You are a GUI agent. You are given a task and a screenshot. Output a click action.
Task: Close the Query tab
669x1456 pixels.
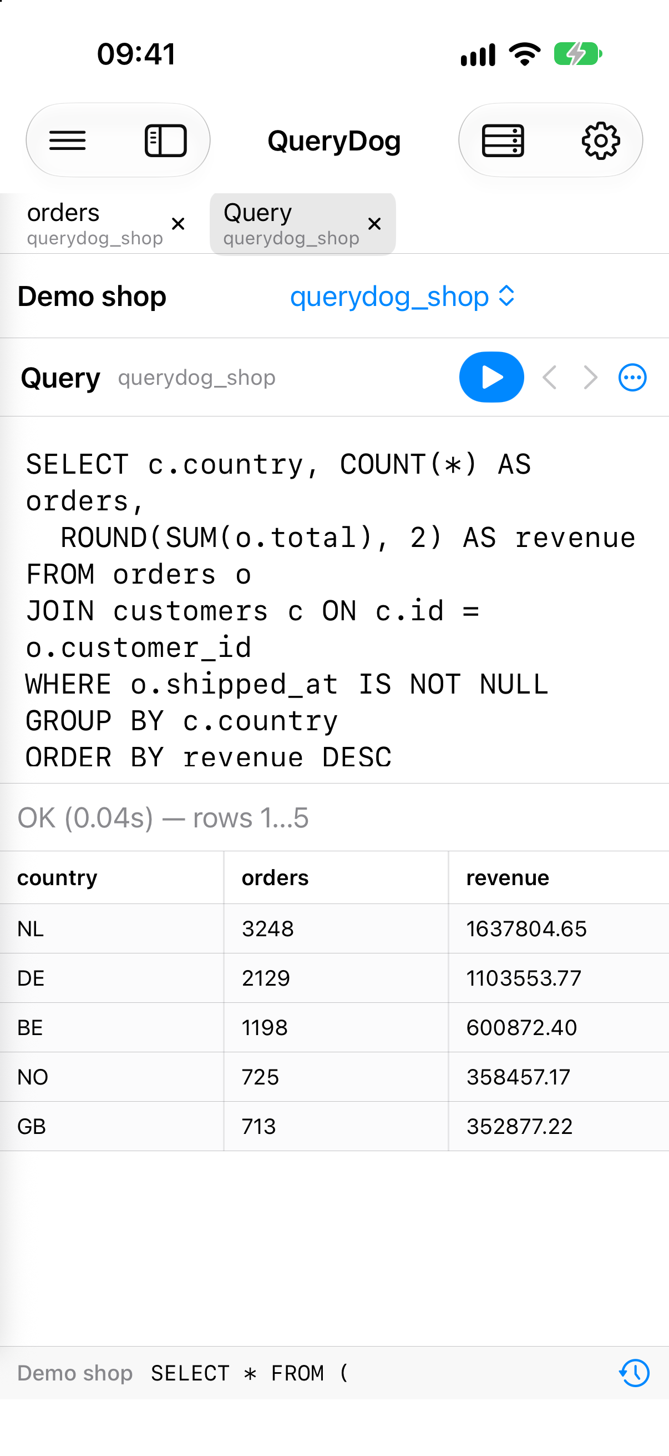(374, 224)
